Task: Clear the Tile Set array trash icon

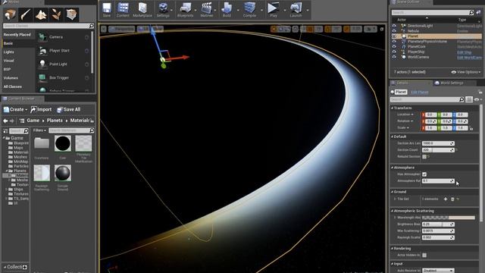Action: coord(452,199)
